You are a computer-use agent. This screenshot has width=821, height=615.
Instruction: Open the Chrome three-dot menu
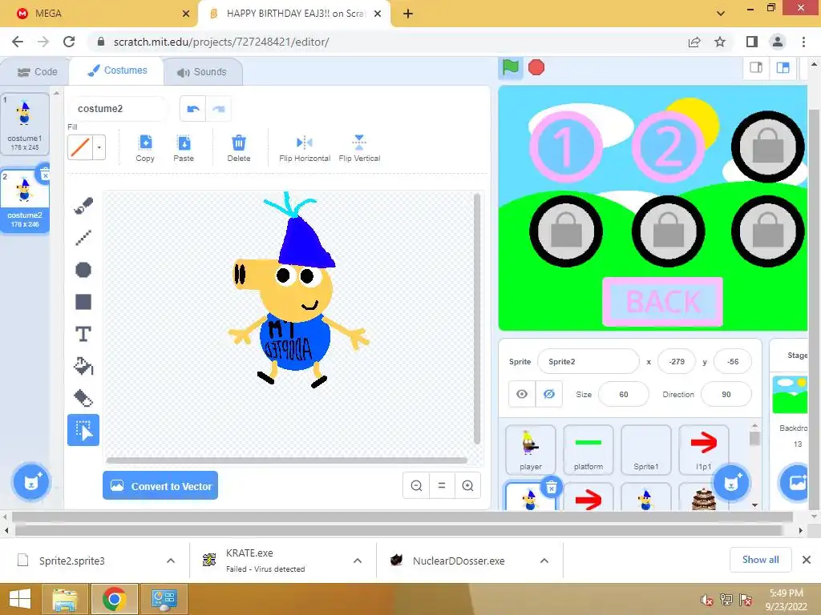803,42
